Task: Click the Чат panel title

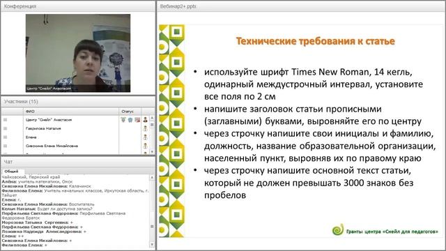Action: pyautogui.click(x=8, y=162)
